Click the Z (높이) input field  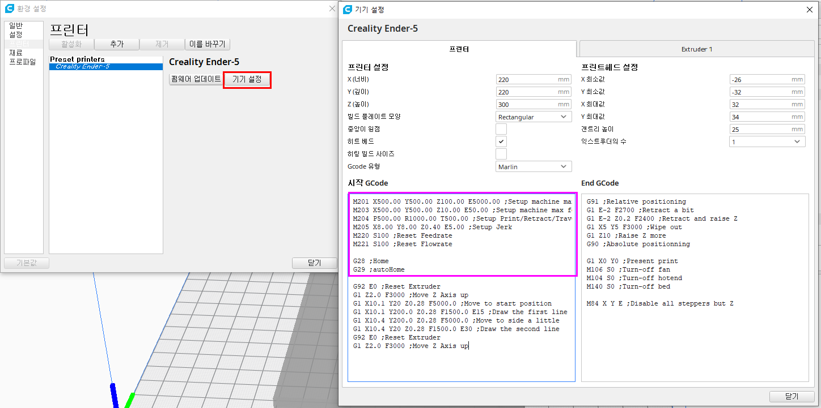pyautogui.click(x=534, y=104)
